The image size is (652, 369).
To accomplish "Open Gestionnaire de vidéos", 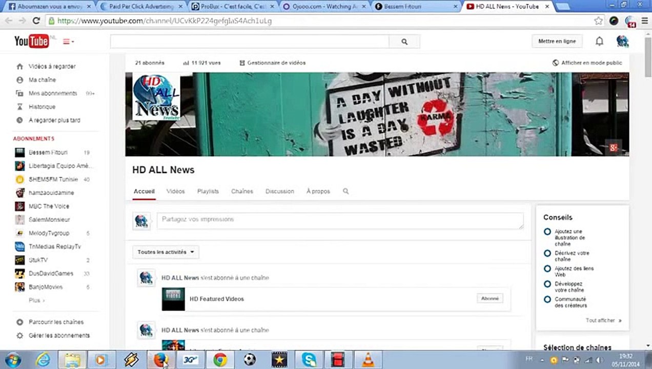I will (x=273, y=63).
